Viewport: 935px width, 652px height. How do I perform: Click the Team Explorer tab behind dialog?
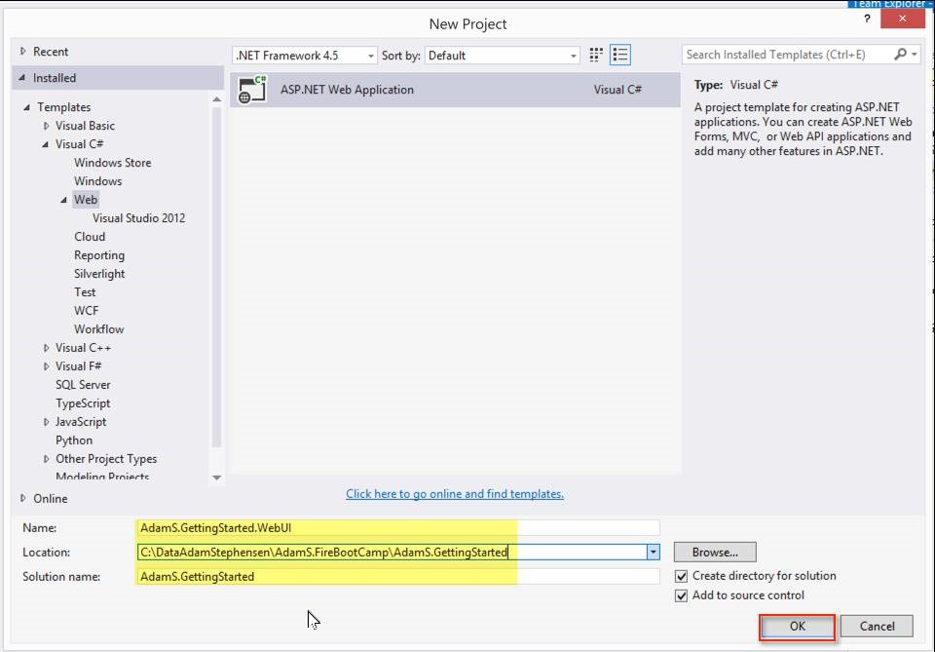(x=888, y=4)
